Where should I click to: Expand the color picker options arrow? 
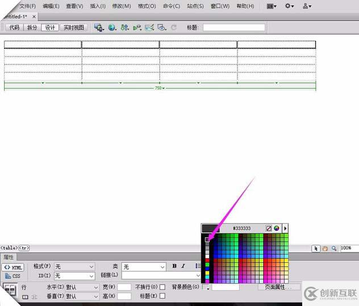click(x=285, y=228)
